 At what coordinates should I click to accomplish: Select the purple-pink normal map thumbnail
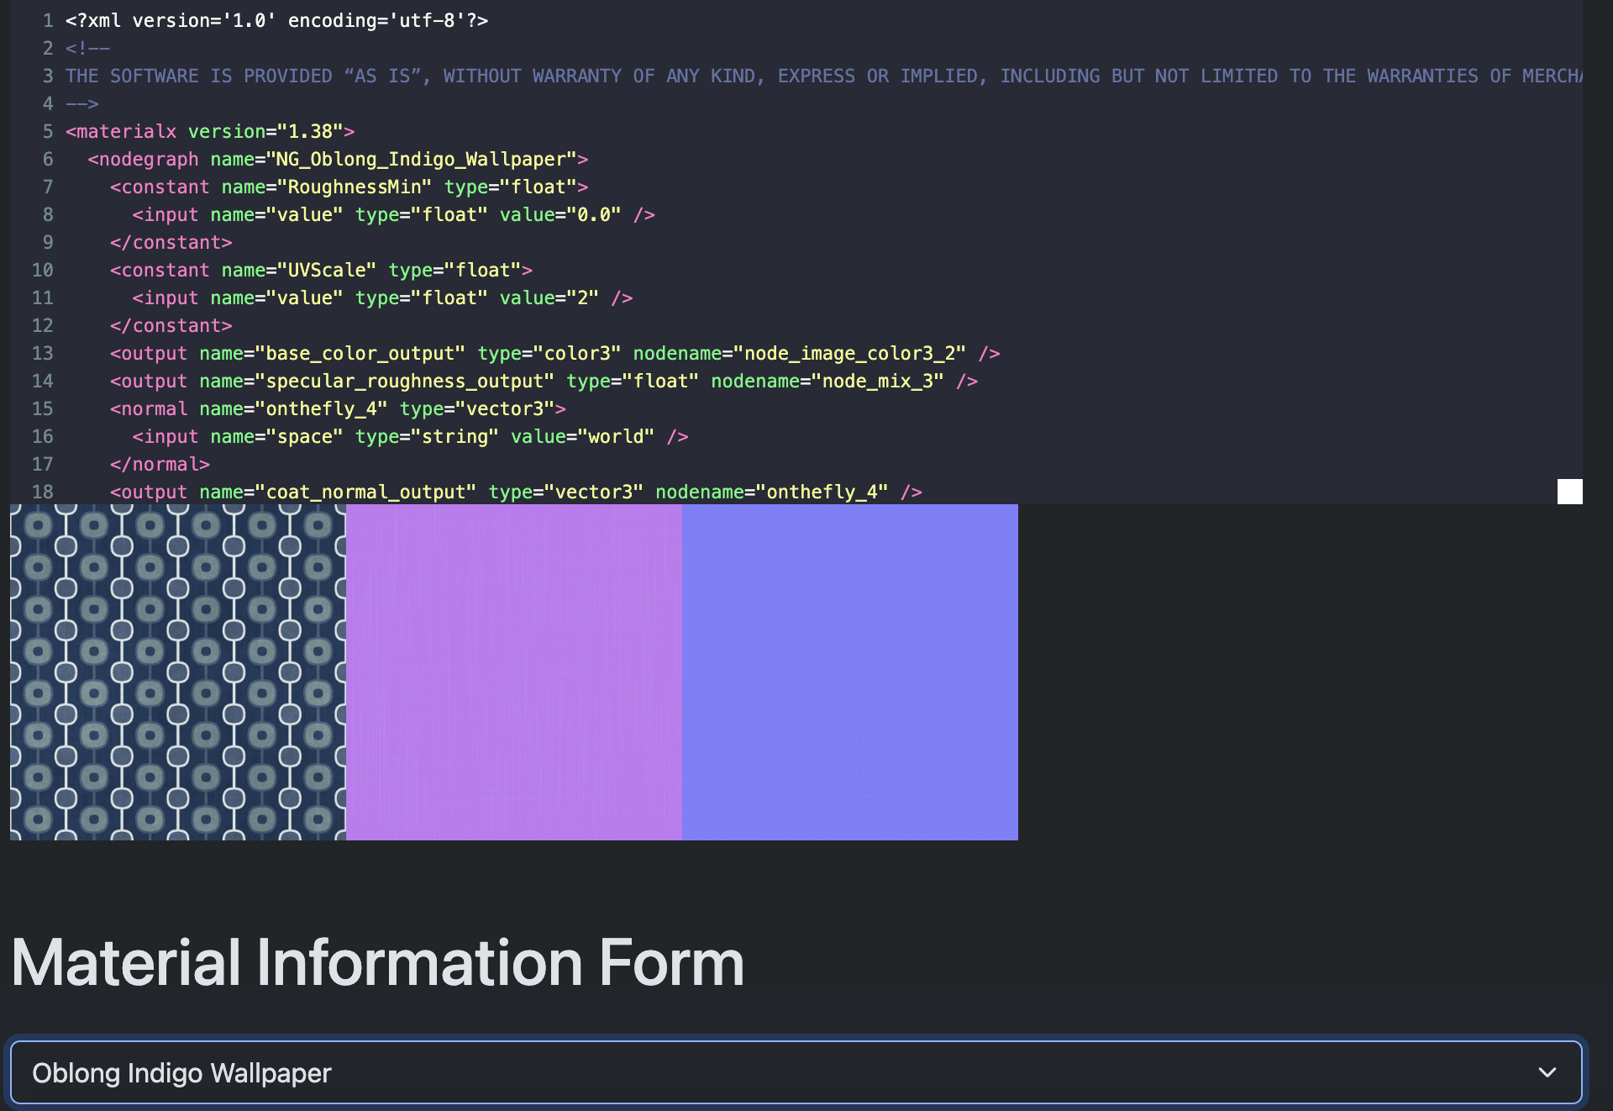pyautogui.click(x=514, y=672)
